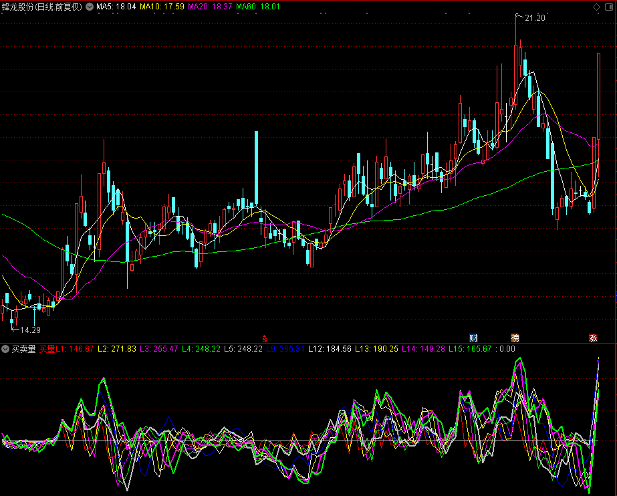
Task: Select the MA10: 17.59 label
Action: [162, 7]
